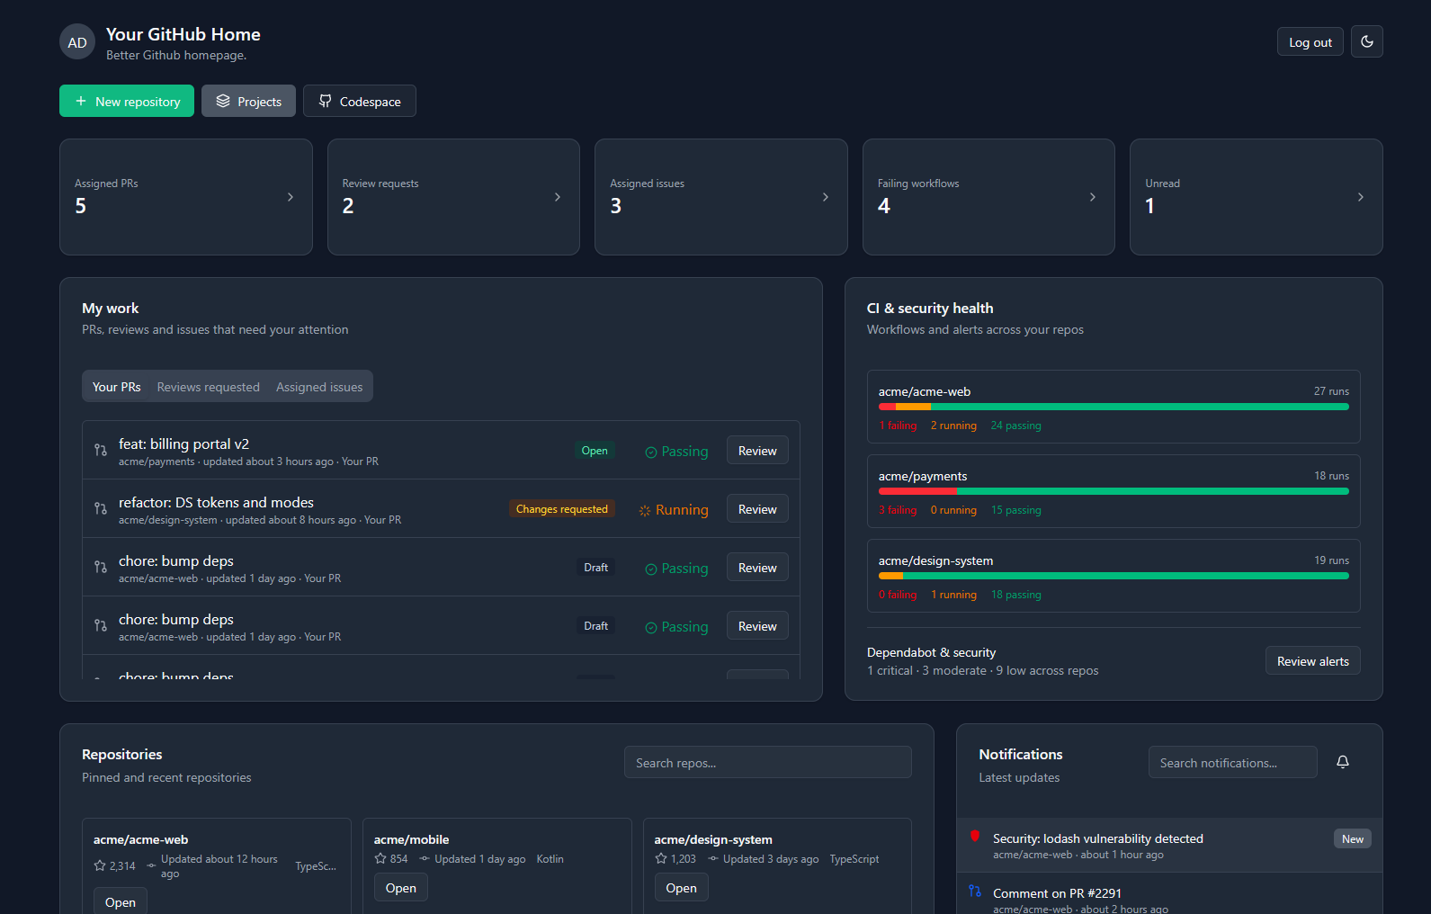
Task: Switch to Your PRs tab
Action: (117, 386)
